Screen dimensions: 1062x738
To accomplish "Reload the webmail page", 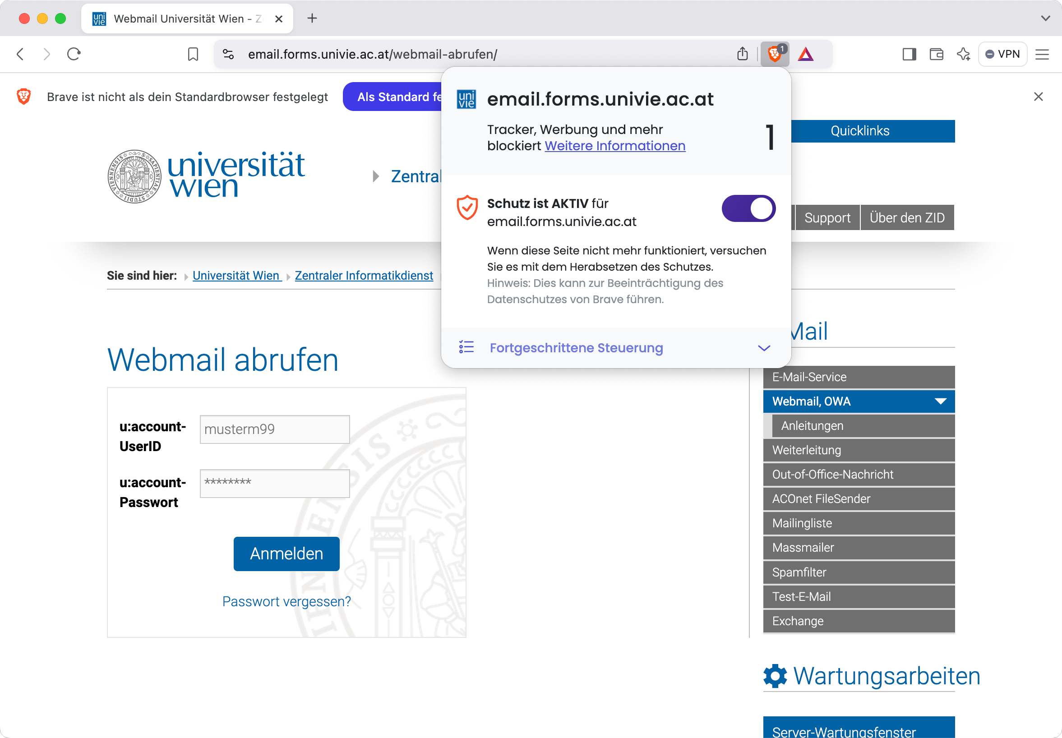I will pos(74,54).
